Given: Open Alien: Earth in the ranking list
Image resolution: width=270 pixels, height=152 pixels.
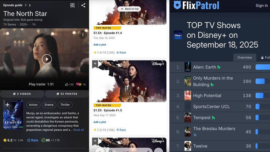Looking at the screenshot, I should point(204,67).
